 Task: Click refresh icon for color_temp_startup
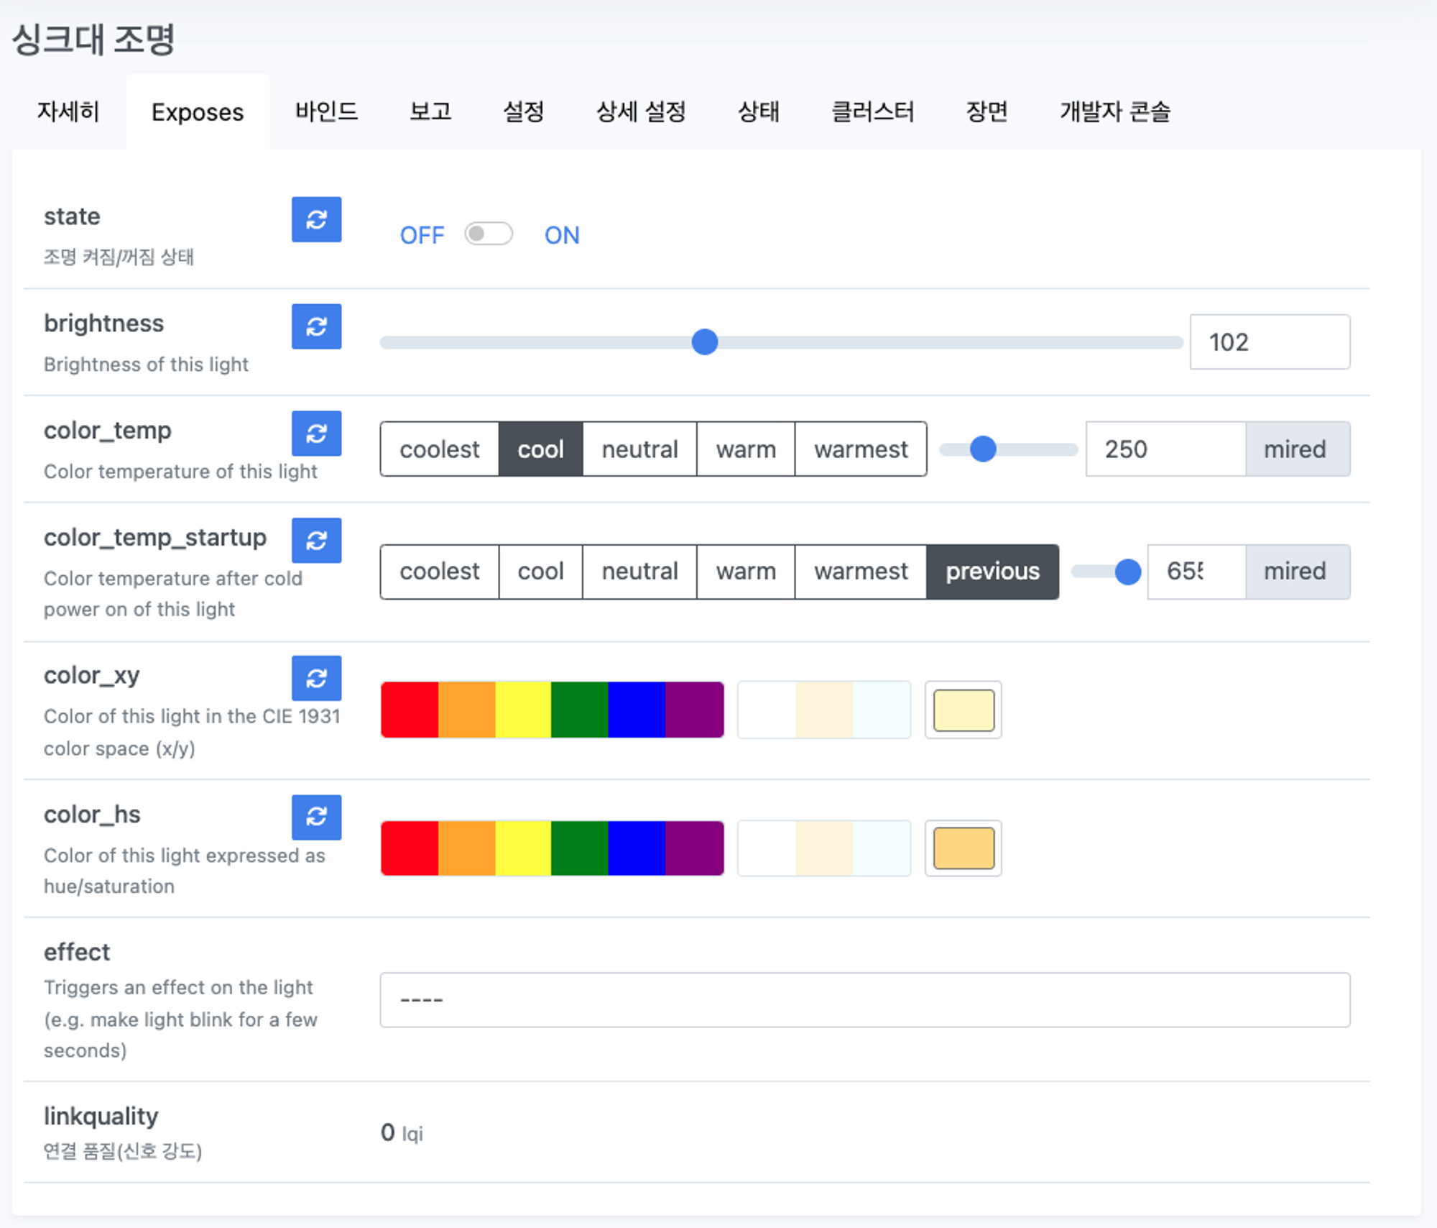316,541
